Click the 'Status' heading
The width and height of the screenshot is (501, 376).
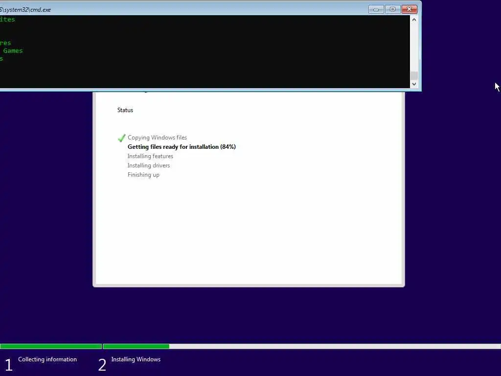pyautogui.click(x=125, y=110)
